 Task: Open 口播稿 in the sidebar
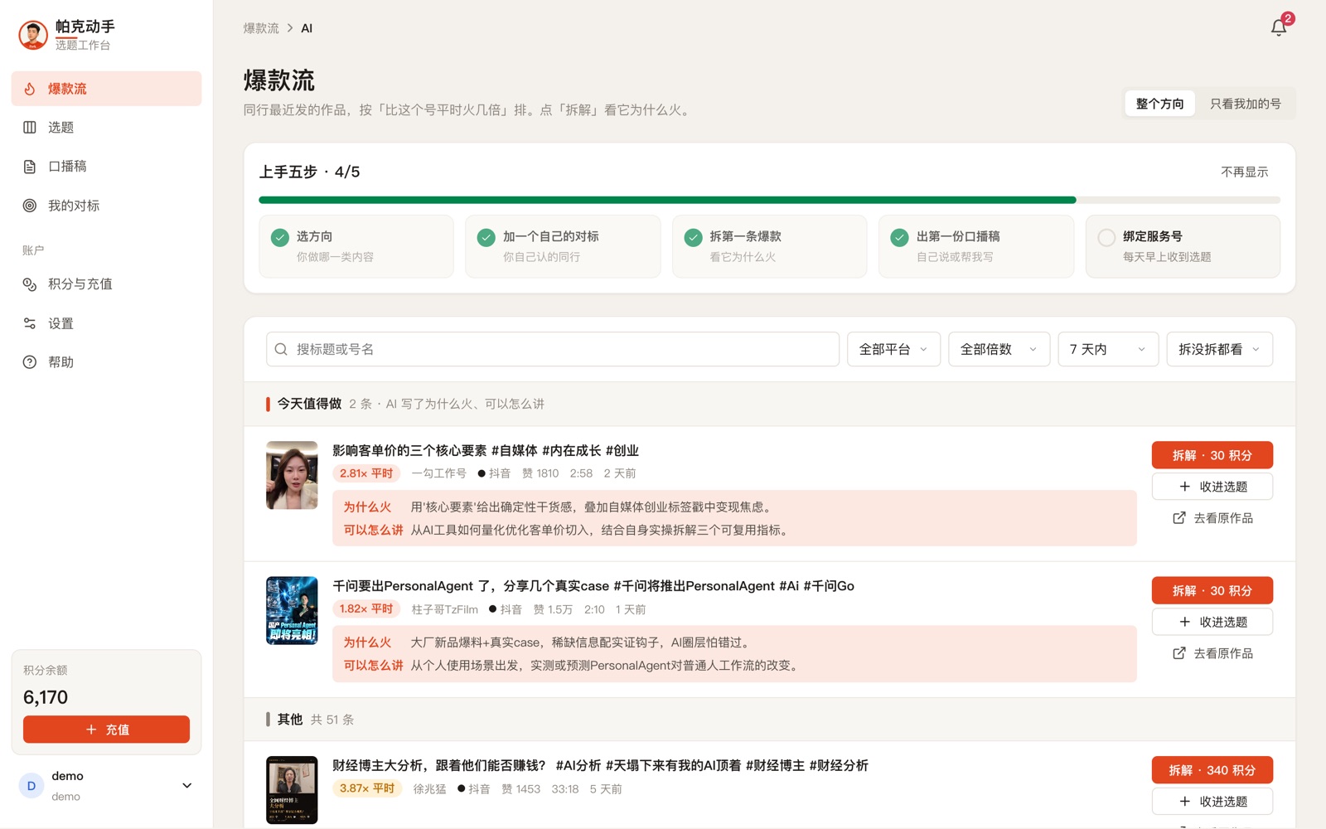tap(106, 167)
